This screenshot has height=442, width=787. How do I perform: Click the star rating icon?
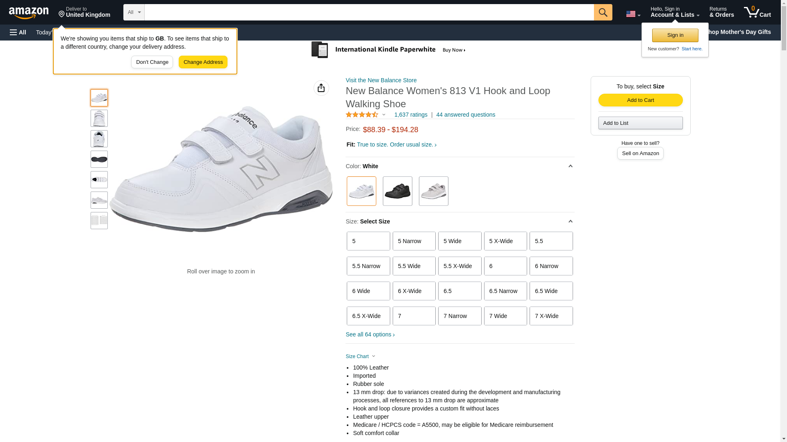(x=362, y=115)
